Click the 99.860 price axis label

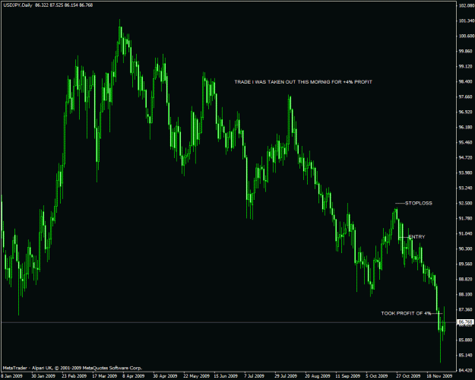click(x=466, y=51)
